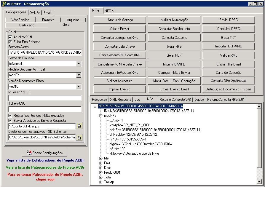
Task: Open the Dados tab
Action: pos(199,100)
